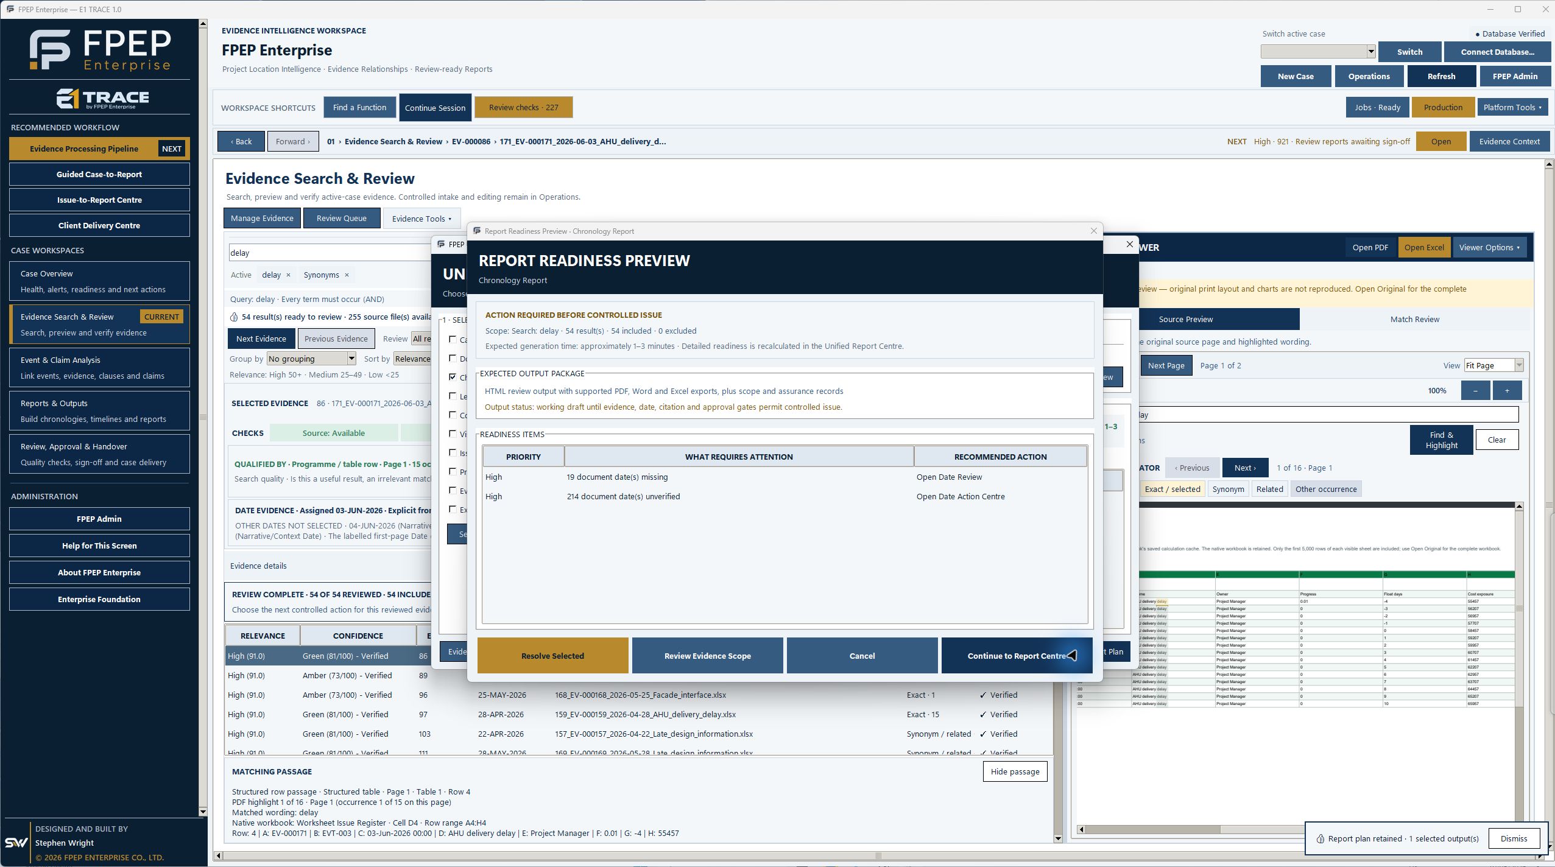This screenshot has width=1555, height=867.
Task: Click the 'Other occurrence' legend chip
Action: tap(1325, 489)
